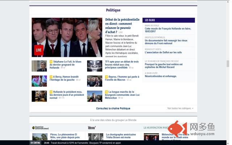Image resolution: width=232 pixels, height=145 pixels.
Task: Click Stéphane Le Foll article thumbnail
Action: [39, 66]
